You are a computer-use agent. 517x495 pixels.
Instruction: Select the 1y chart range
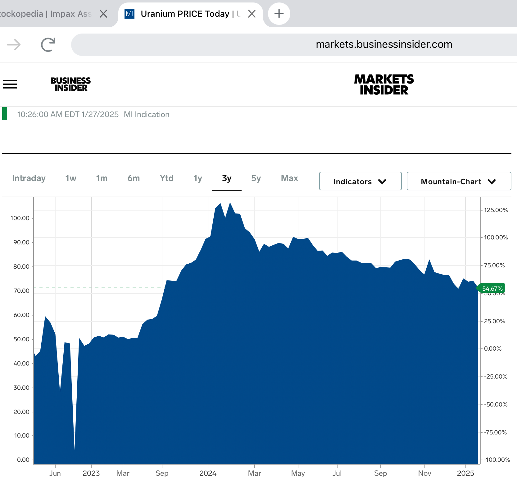pyautogui.click(x=198, y=178)
